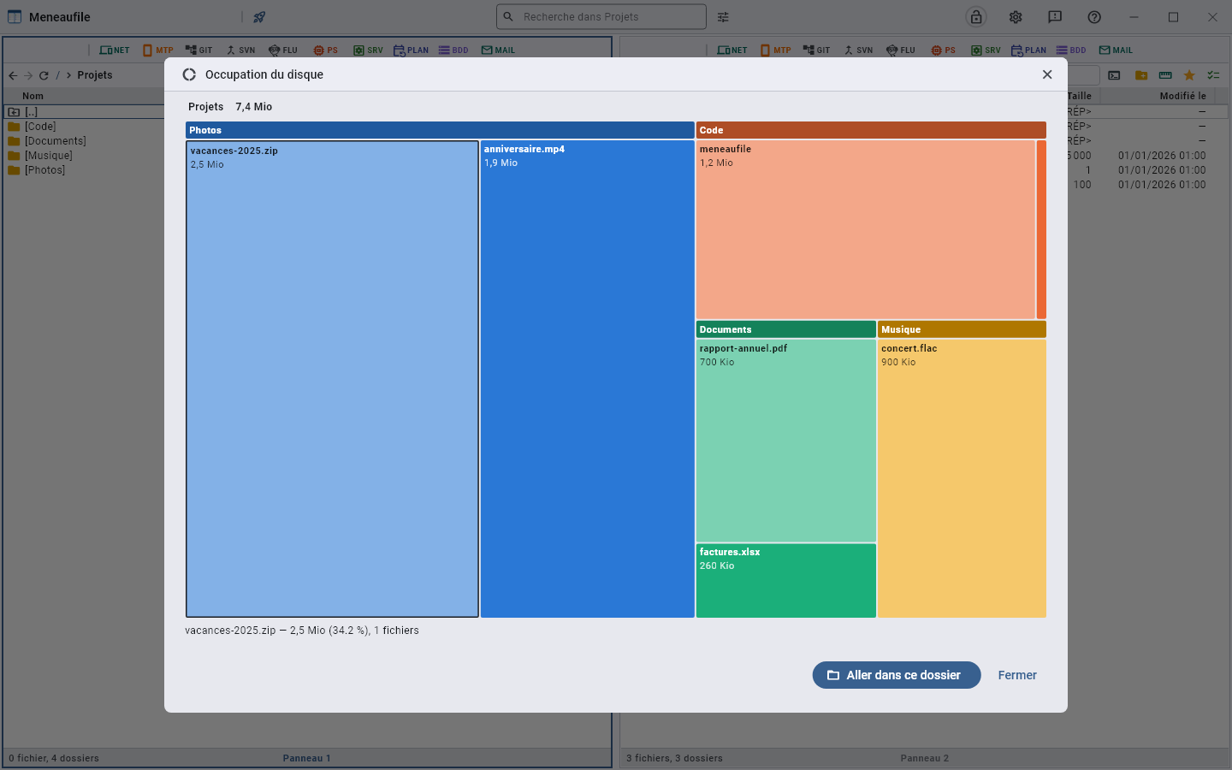Image resolution: width=1232 pixels, height=770 pixels.
Task: Click PS tool in left panel toolbar
Action: tap(326, 50)
